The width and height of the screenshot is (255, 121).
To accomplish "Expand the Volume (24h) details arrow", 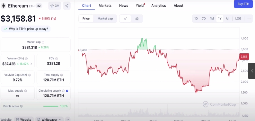I will (x=31, y=64).
